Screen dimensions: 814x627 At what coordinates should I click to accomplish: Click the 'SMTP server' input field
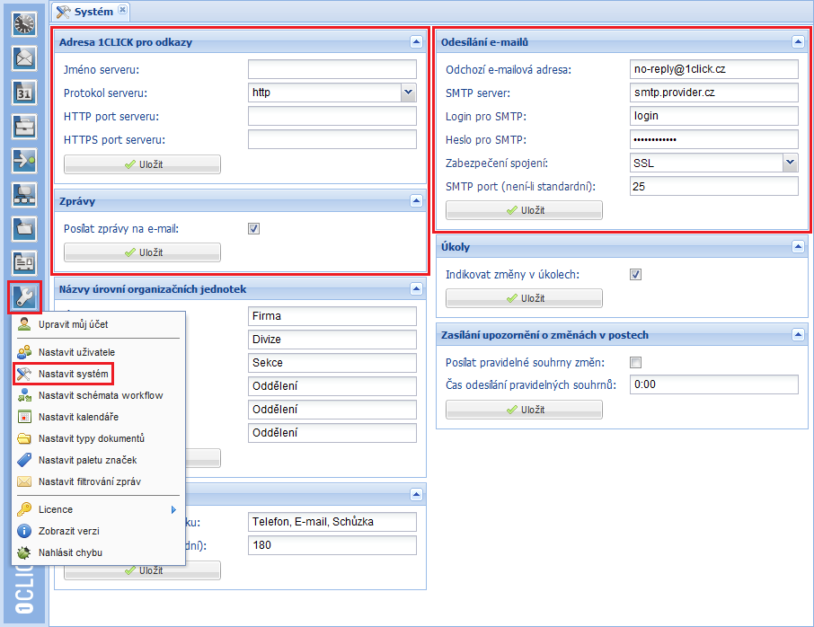(x=713, y=93)
